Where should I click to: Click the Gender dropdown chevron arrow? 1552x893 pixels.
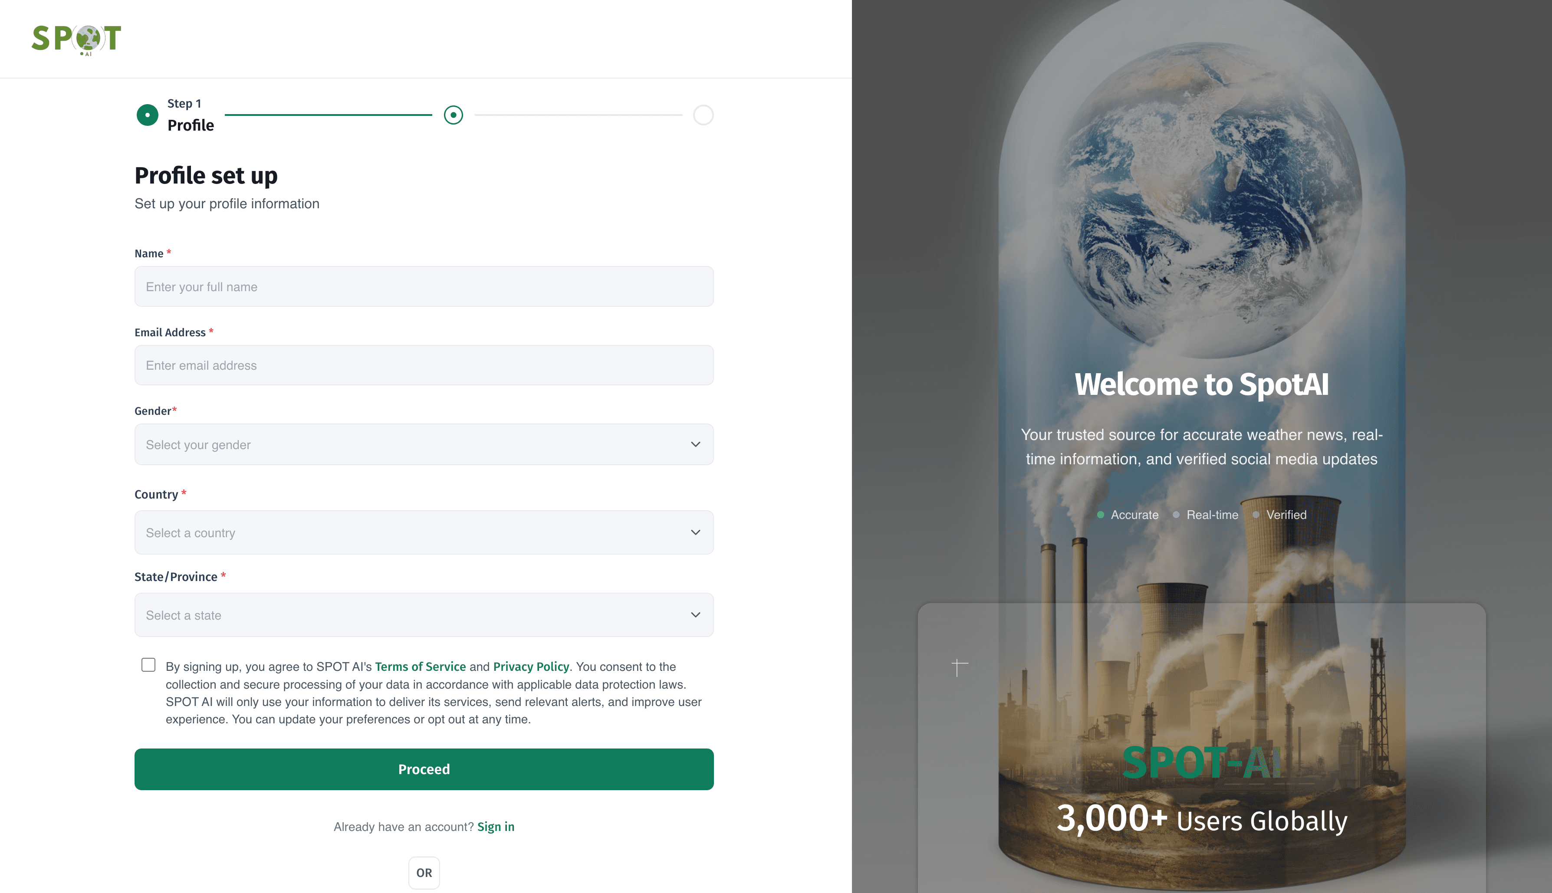tap(695, 444)
